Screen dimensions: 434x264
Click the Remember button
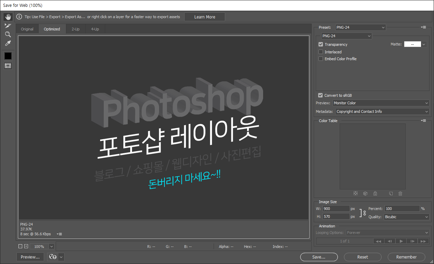click(406, 257)
